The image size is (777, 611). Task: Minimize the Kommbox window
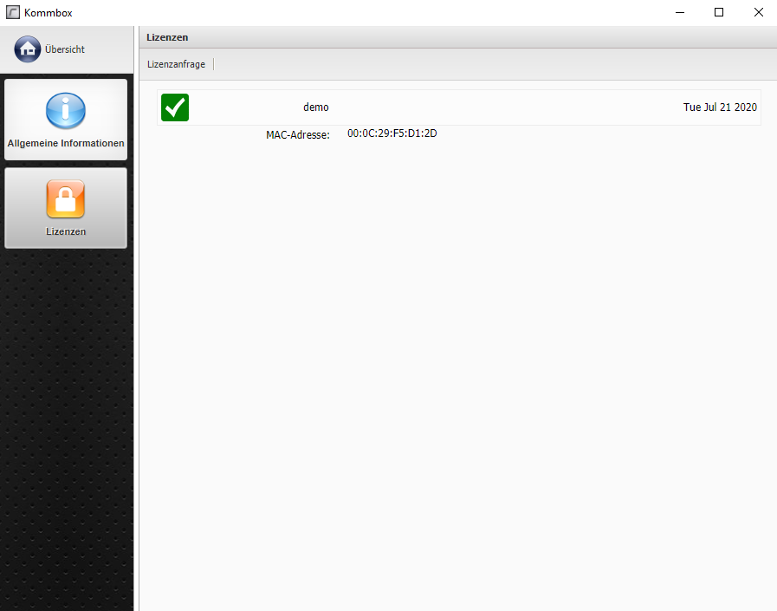pos(678,13)
